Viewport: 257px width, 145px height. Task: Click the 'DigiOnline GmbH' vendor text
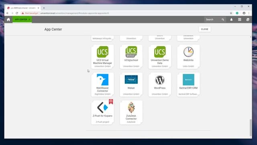coord(102,94)
